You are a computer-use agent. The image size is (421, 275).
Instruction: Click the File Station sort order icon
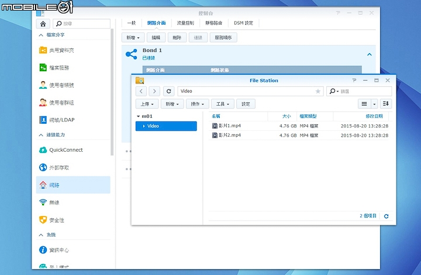pos(386,104)
